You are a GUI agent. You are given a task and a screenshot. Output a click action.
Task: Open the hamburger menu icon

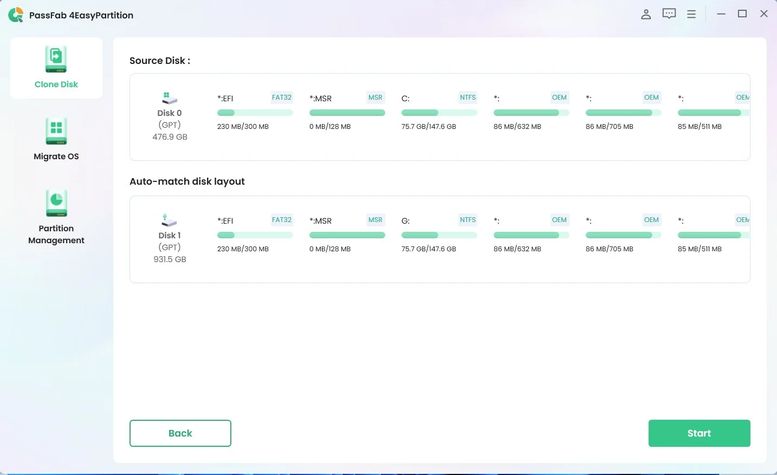[691, 14]
